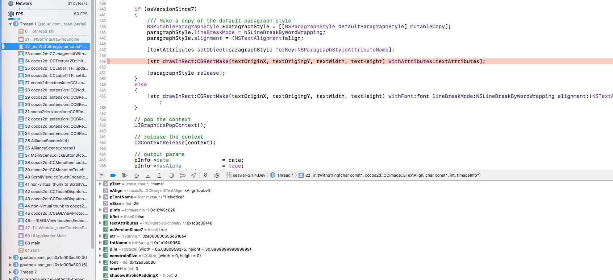Open frame 22 _initWithString in jump bar
This screenshot has width=613, height=280.
coord(389,175)
